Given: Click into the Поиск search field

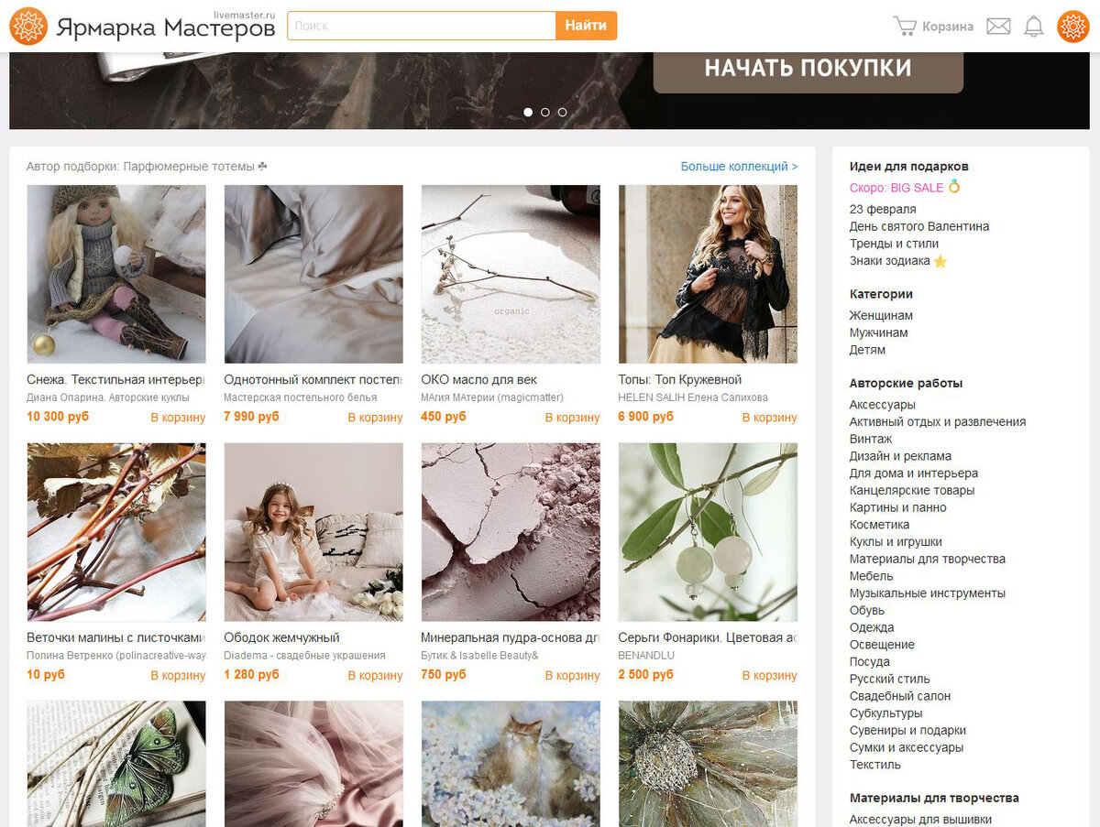Looking at the screenshot, I should pos(422,26).
